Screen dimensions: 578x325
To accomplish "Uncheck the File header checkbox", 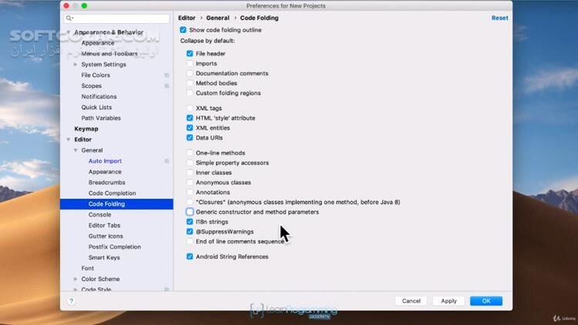I will point(190,54).
